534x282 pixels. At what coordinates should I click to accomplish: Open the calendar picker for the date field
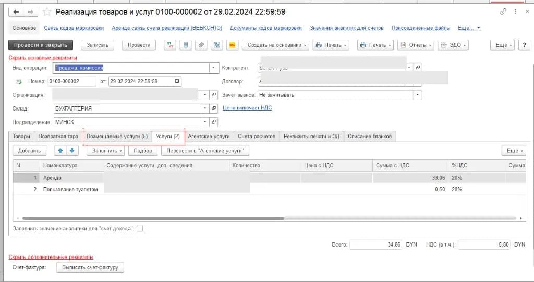[x=177, y=81]
